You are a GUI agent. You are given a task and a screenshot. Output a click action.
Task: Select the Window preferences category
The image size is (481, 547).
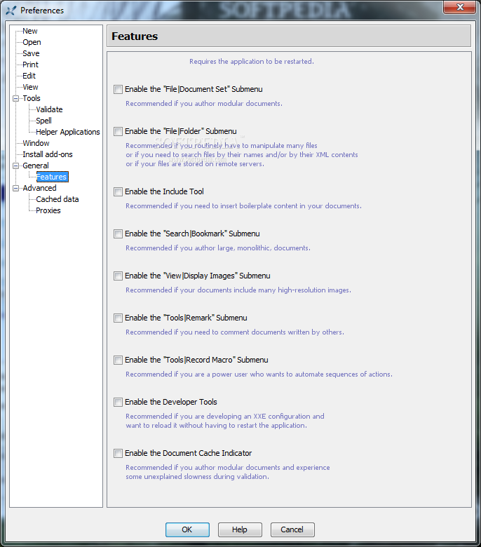point(36,143)
